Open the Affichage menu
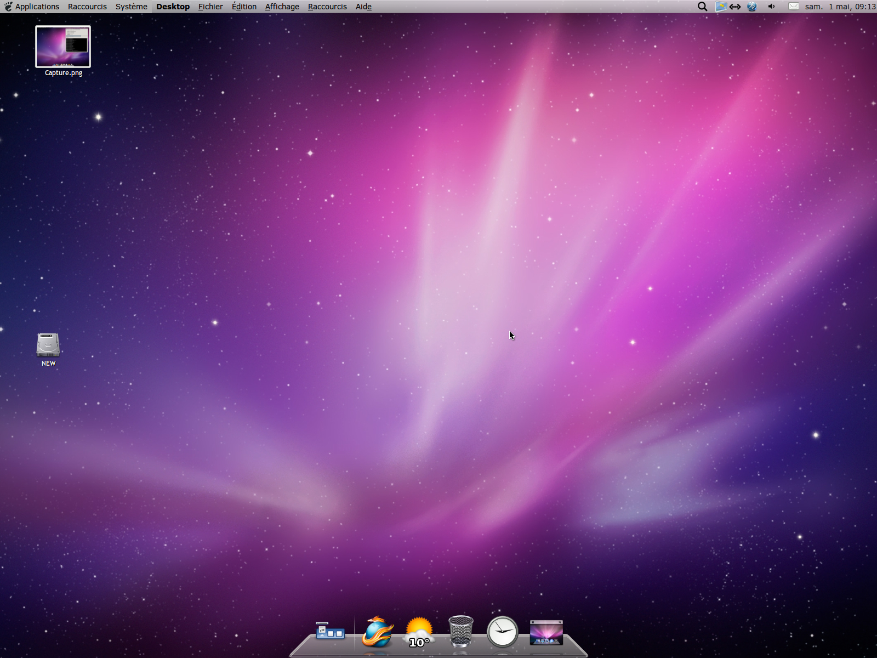 point(282,7)
